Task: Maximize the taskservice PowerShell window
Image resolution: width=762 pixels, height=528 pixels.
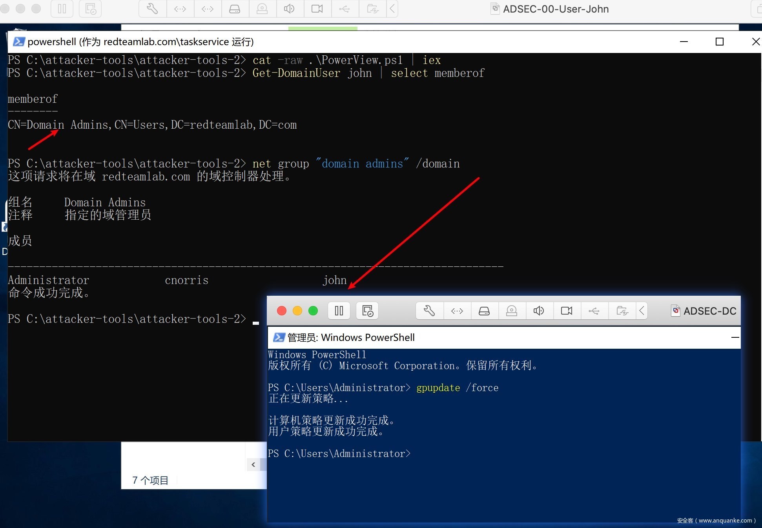Action: tap(720, 42)
